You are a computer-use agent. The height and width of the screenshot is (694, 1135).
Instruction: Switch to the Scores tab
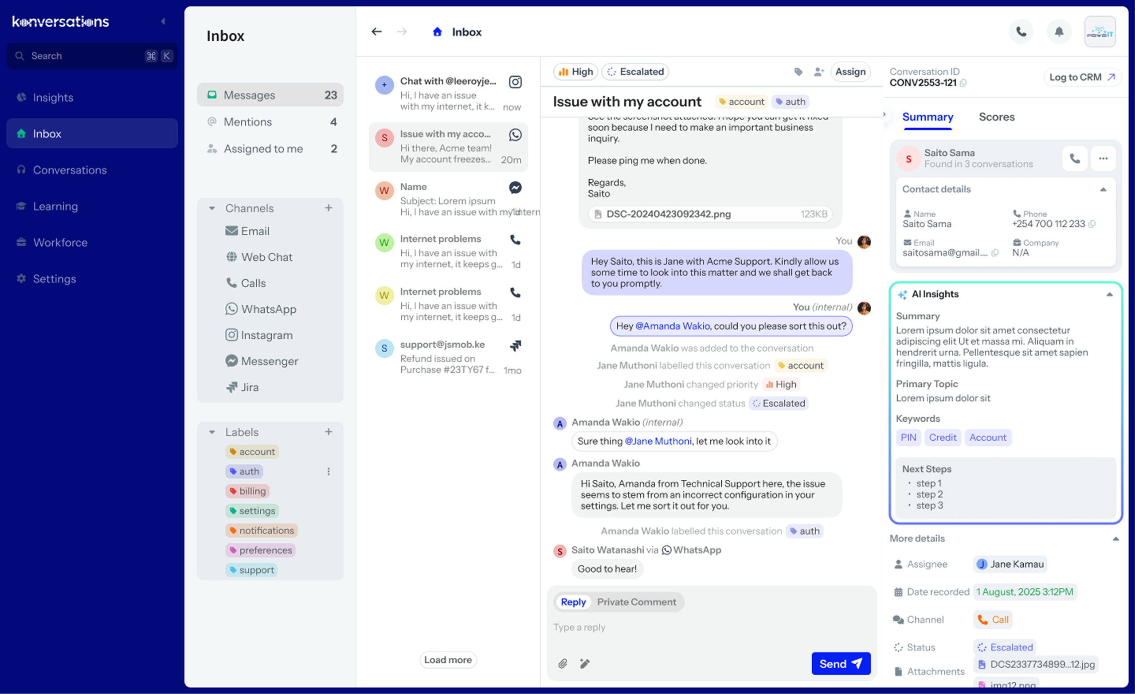pyautogui.click(x=996, y=117)
